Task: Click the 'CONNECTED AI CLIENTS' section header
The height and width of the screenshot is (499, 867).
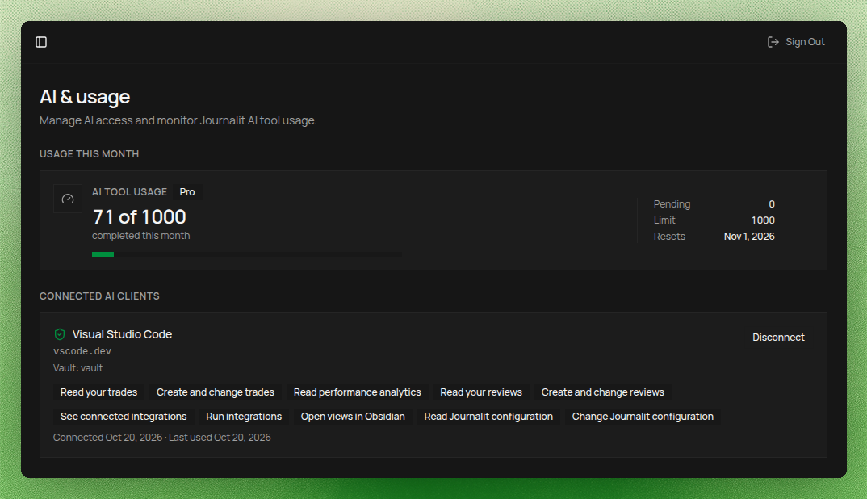Action: [x=99, y=296]
